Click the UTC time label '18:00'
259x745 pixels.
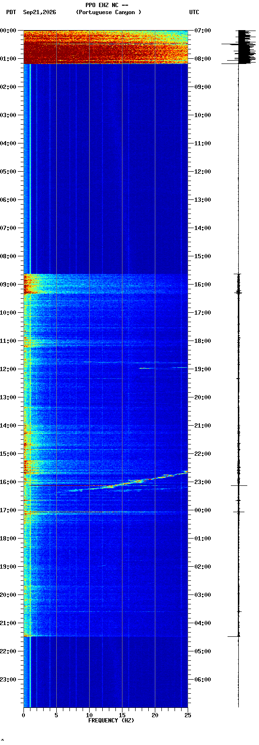coord(203,341)
